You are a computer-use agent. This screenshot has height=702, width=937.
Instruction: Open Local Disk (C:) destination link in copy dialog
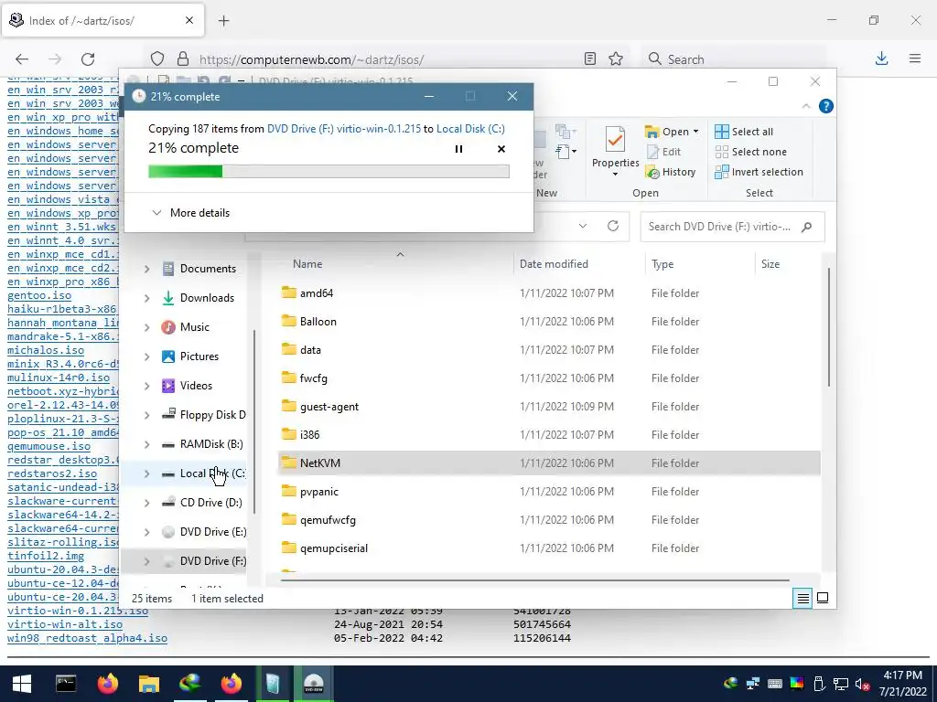[x=470, y=128]
